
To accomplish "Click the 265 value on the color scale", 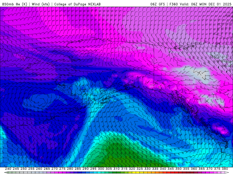I will 47,169.
